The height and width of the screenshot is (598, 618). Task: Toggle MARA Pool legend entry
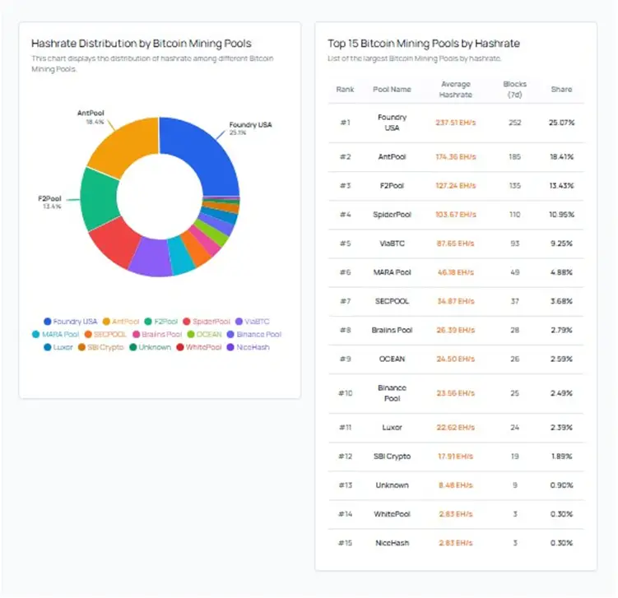click(56, 335)
